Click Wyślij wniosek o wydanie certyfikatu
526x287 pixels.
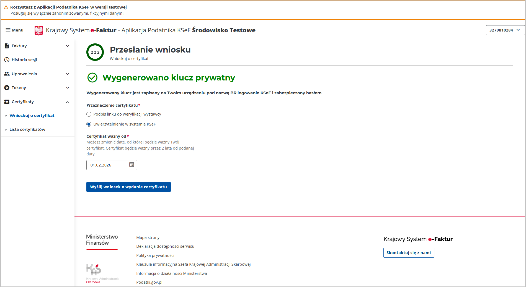pyautogui.click(x=128, y=187)
